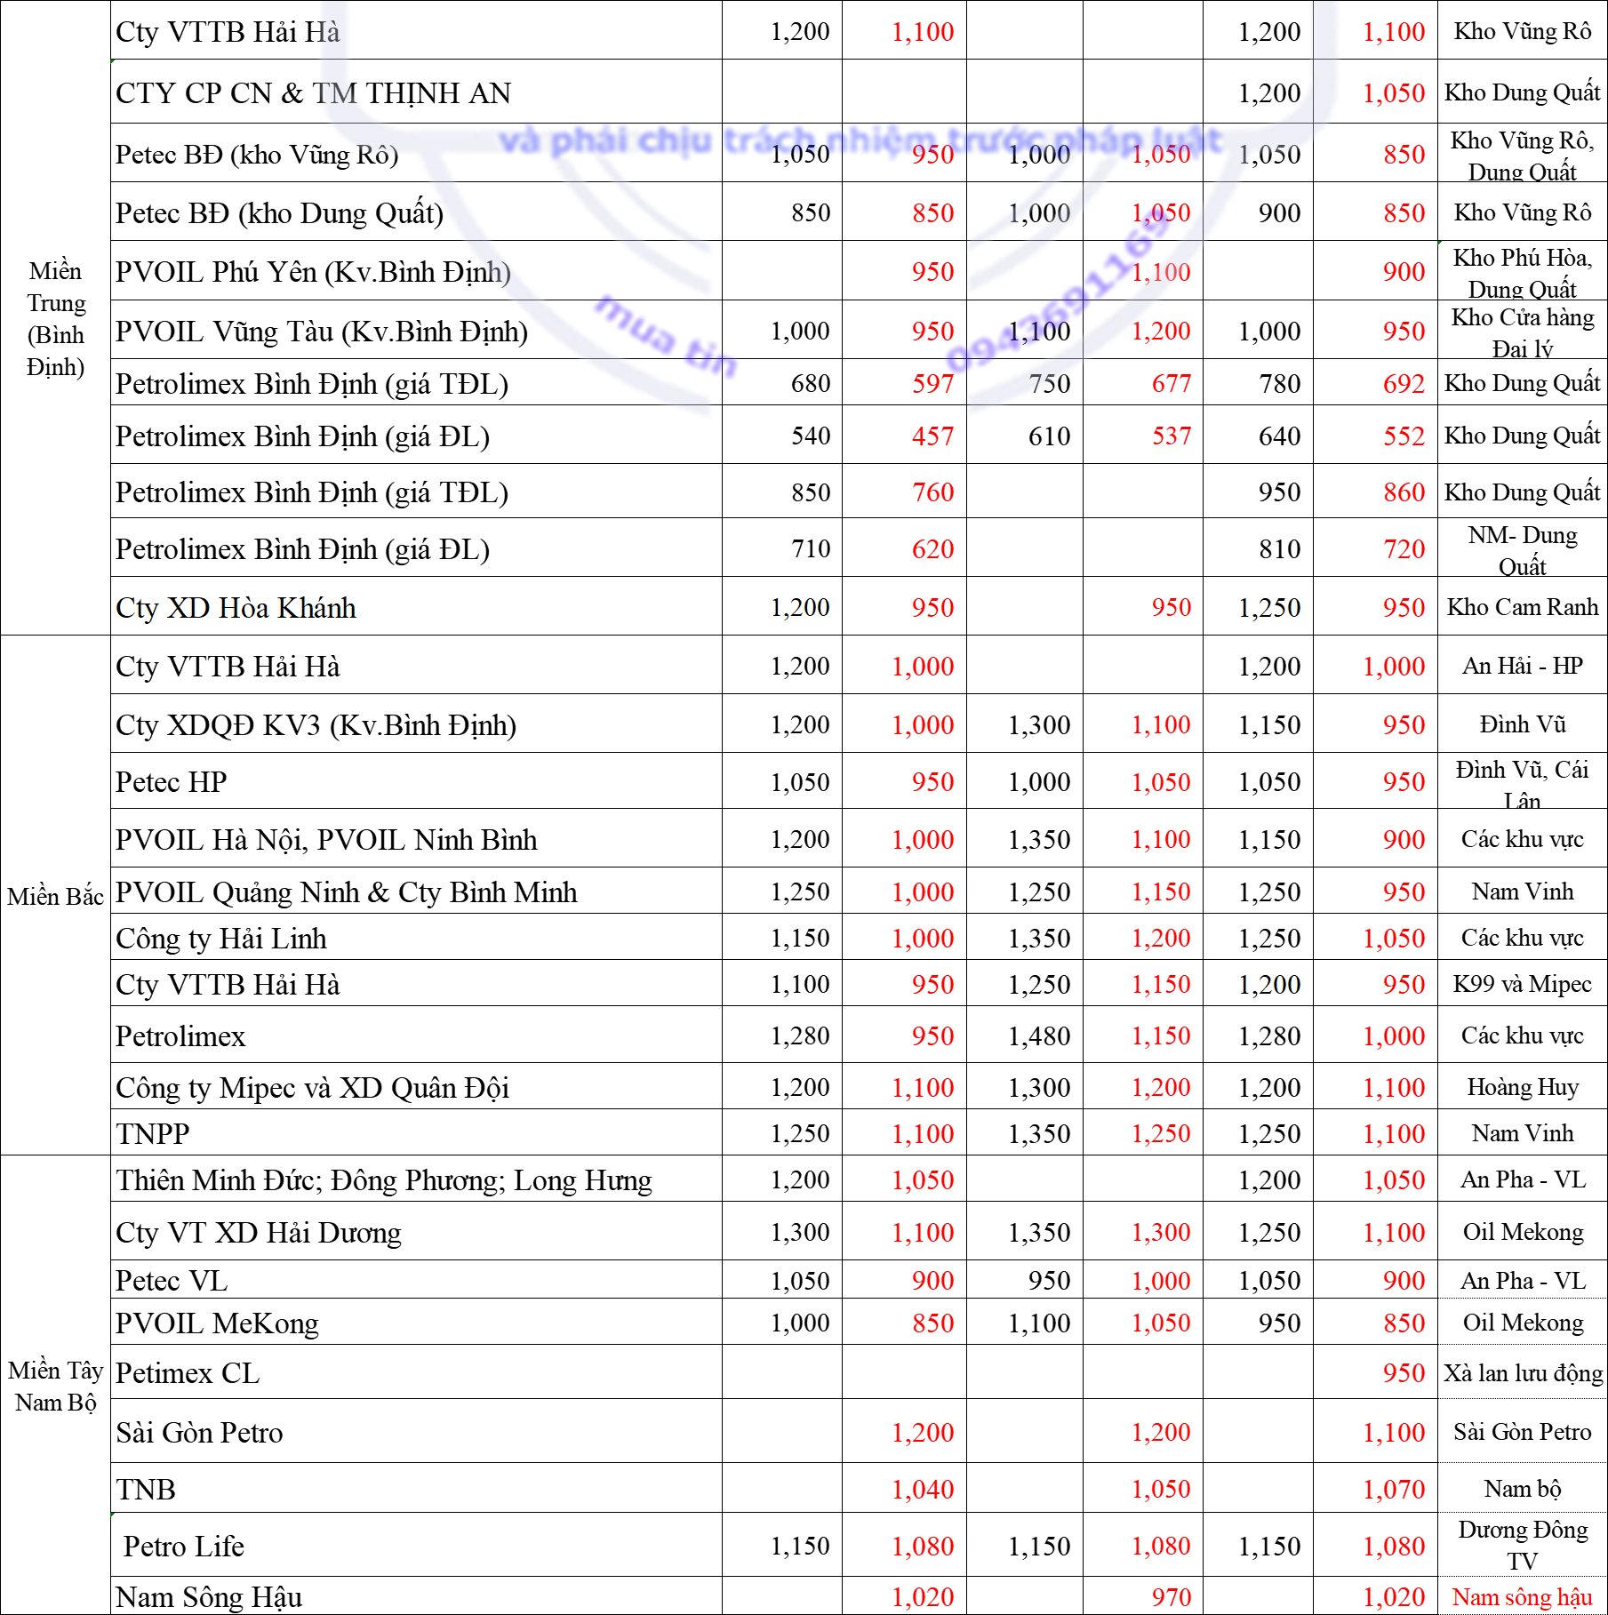Screen dimensions: 1608x1615
Task: Select the 'Petec BĐ (kho Dung Quất)' cell
Action: click(416, 212)
